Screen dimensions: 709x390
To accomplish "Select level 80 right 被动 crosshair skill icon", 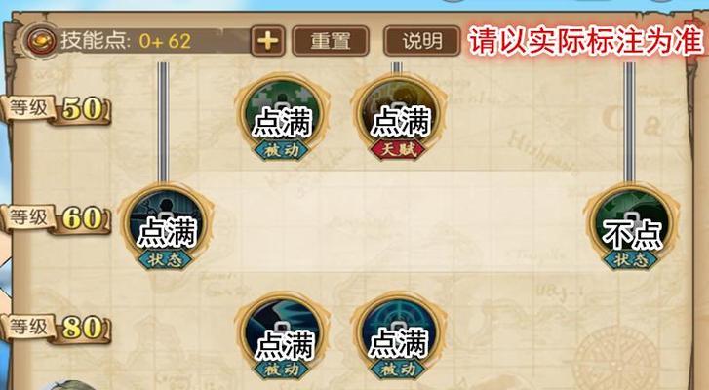I will click(x=398, y=333).
